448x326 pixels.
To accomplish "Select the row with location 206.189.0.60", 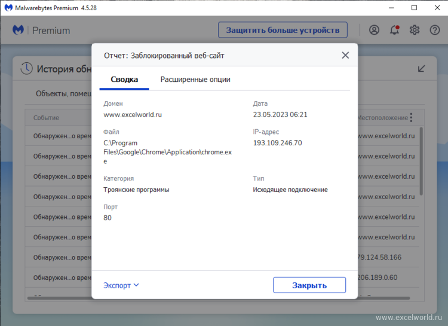I will pyautogui.click(x=222, y=278).
